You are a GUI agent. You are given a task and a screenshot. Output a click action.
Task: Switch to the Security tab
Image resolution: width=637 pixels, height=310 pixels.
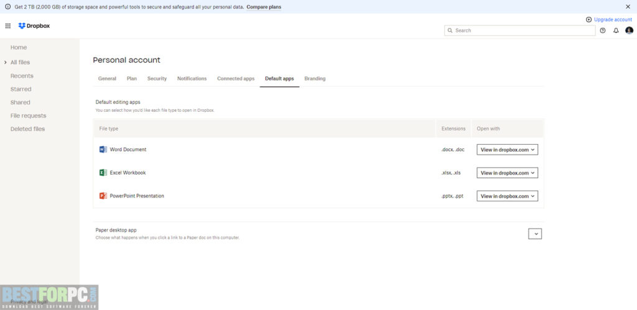click(x=157, y=79)
